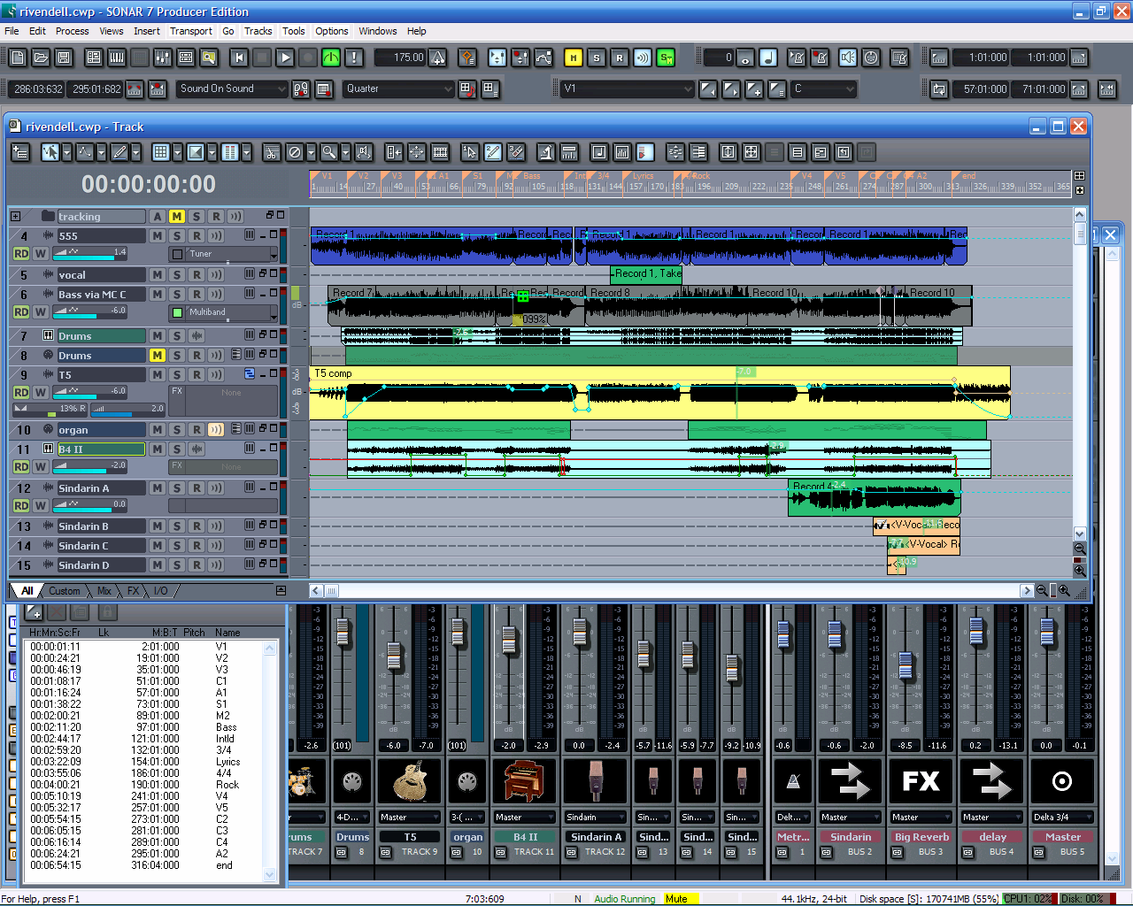1133x906 pixels.
Task: Toggle the global Mute (yellow M) button
Action: coord(574,58)
